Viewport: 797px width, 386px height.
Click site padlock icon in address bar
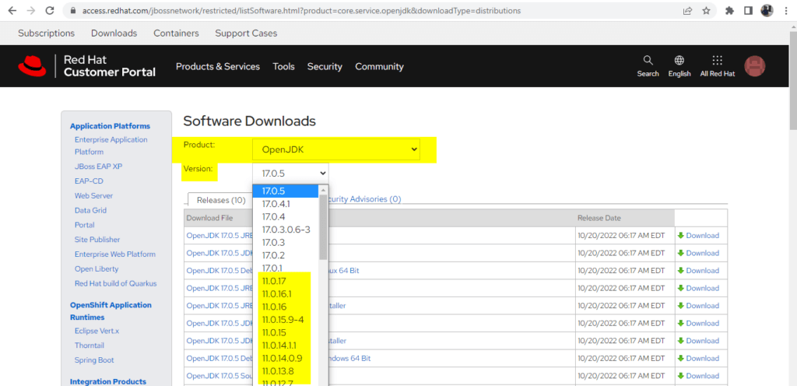click(x=72, y=10)
